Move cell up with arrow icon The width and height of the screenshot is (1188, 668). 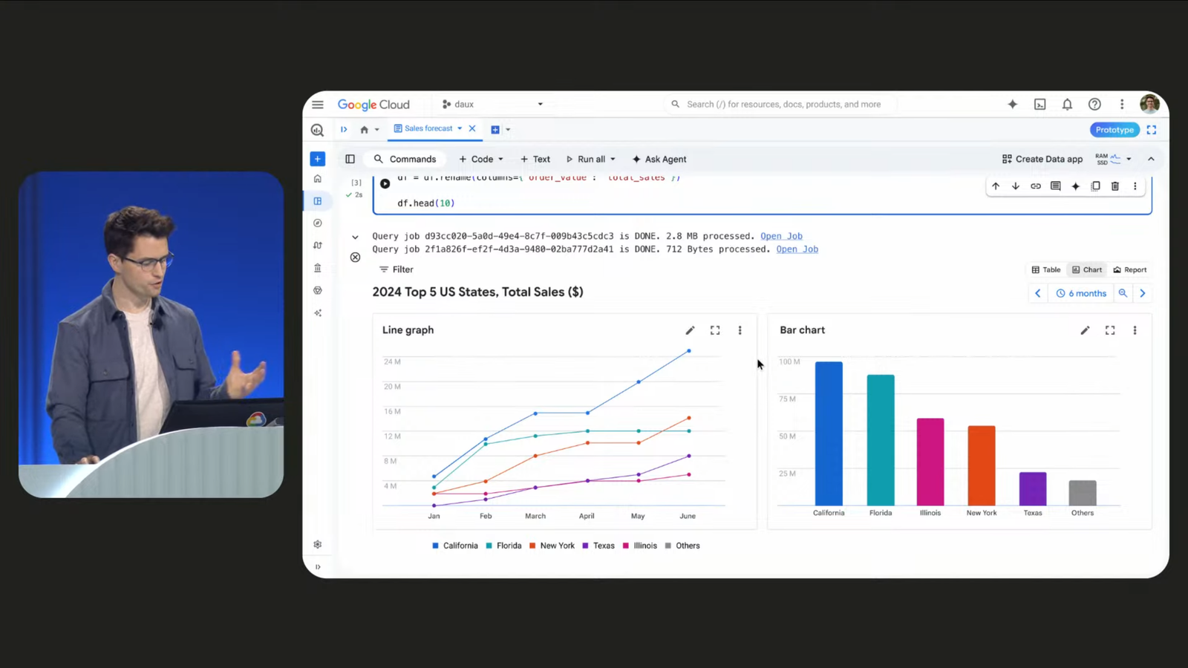point(996,186)
